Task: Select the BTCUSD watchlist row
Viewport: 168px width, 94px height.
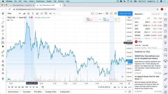Action: coord(148,32)
